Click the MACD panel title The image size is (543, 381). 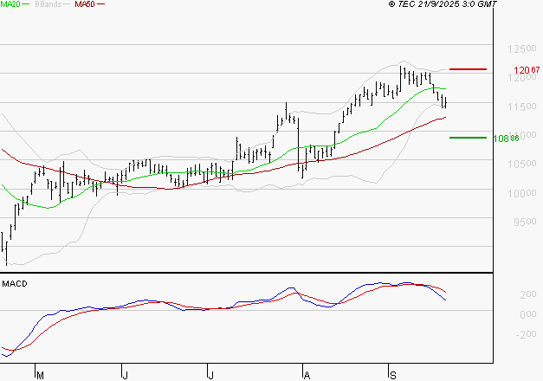(x=14, y=283)
